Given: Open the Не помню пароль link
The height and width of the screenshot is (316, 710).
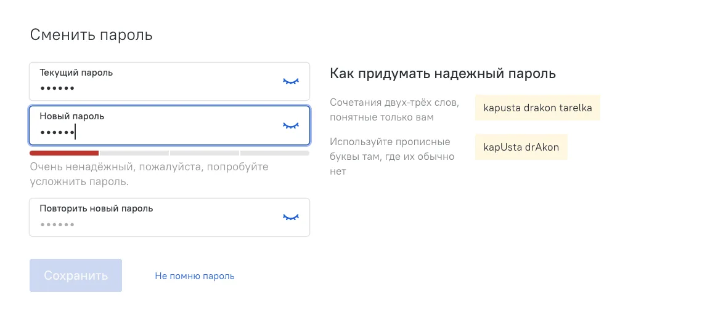Looking at the screenshot, I should click(195, 276).
